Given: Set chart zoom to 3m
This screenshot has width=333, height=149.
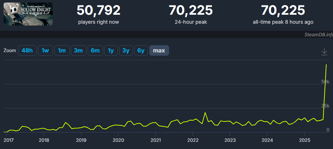Looking at the screenshot, I should pyautogui.click(x=78, y=51).
